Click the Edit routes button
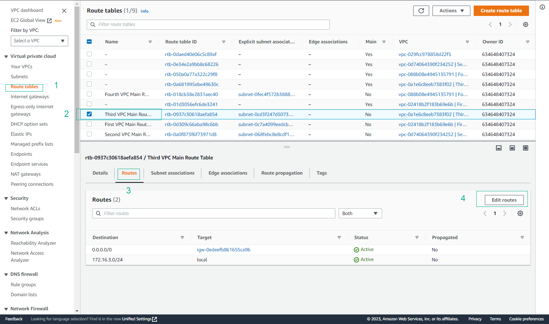Screen dimensions: 549x324 (x=504, y=200)
